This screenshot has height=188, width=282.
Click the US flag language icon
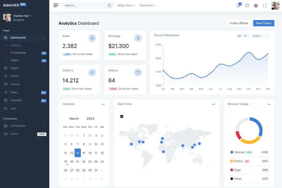(256, 6)
